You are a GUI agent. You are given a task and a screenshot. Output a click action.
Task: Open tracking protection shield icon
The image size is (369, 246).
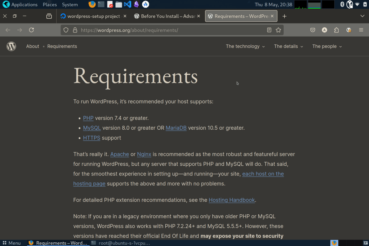66,30
